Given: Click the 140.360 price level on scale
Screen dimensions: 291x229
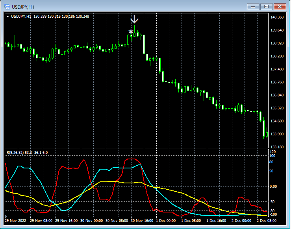Looking at the screenshot, I should (x=278, y=17).
